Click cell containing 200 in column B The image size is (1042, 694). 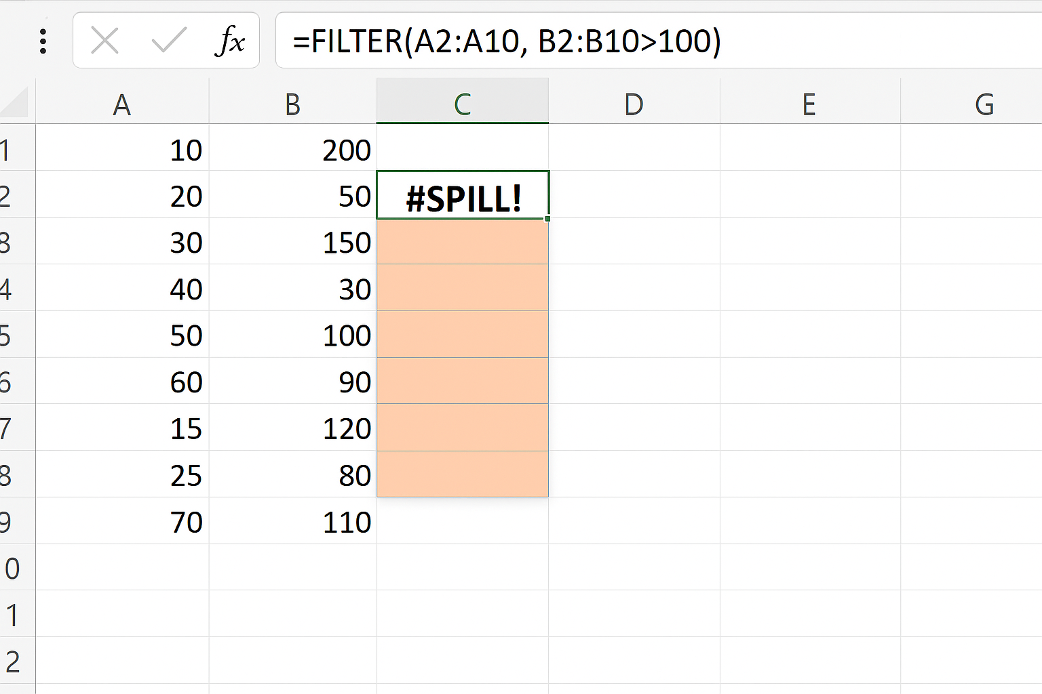tap(293, 148)
